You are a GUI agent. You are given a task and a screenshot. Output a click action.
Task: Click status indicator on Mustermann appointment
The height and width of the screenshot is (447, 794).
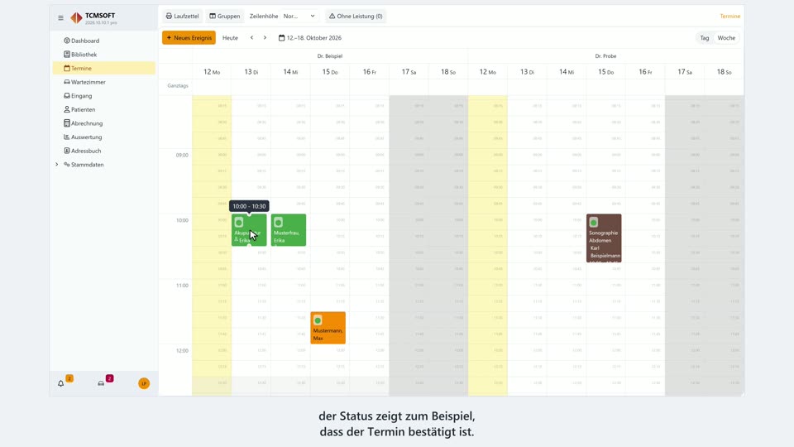click(318, 320)
